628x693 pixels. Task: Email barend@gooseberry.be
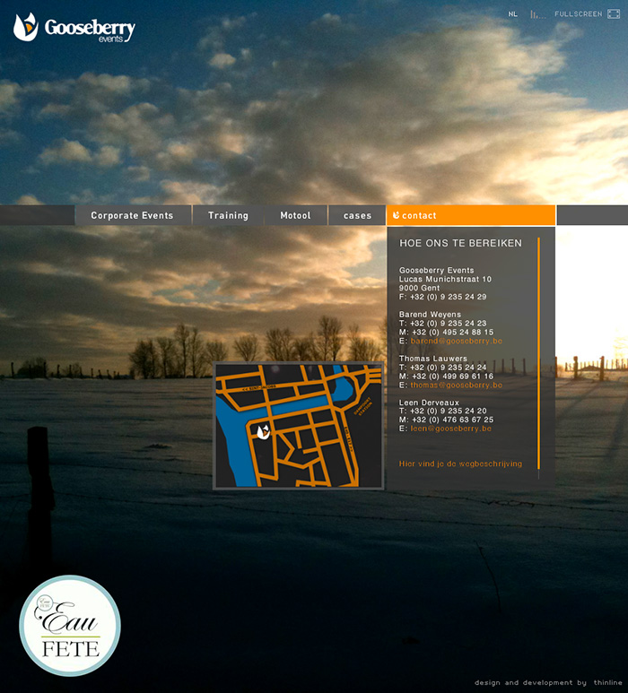point(456,341)
